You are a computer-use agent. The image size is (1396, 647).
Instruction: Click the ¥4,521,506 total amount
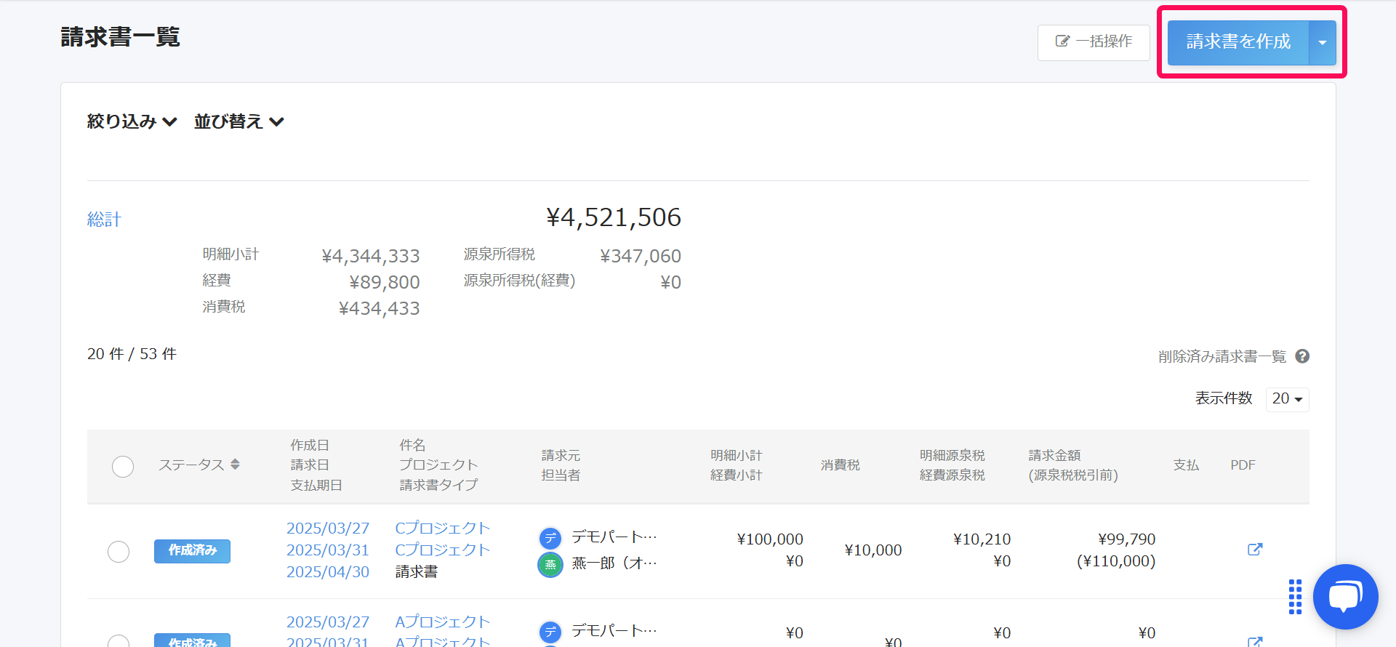coord(614,217)
